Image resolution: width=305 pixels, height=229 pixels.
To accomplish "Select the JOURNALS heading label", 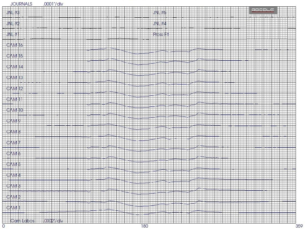I will click(x=21, y=4).
